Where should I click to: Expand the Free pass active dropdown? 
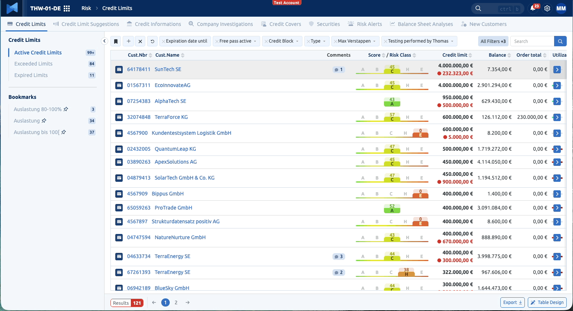pos(255,41)
